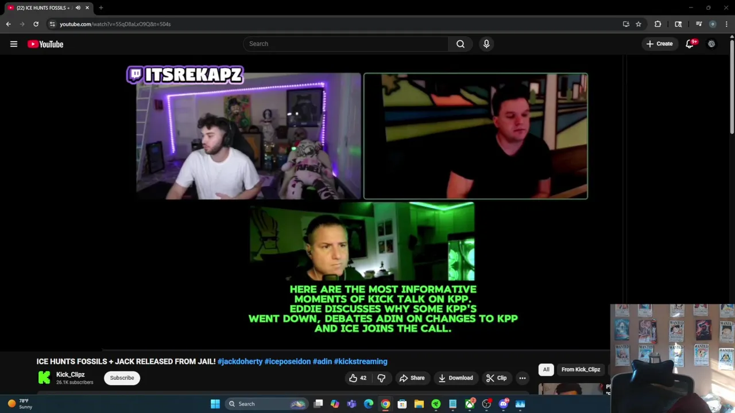Screen dimensions: 735x413
Task: Open the #iceposeidon hashtag link
Action: tap(288, 361)
